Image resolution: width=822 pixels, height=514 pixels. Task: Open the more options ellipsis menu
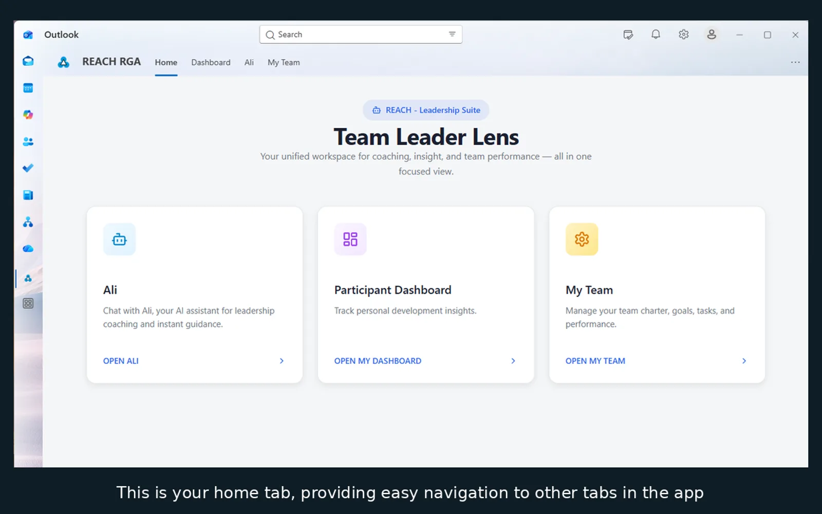coord(795,62)
